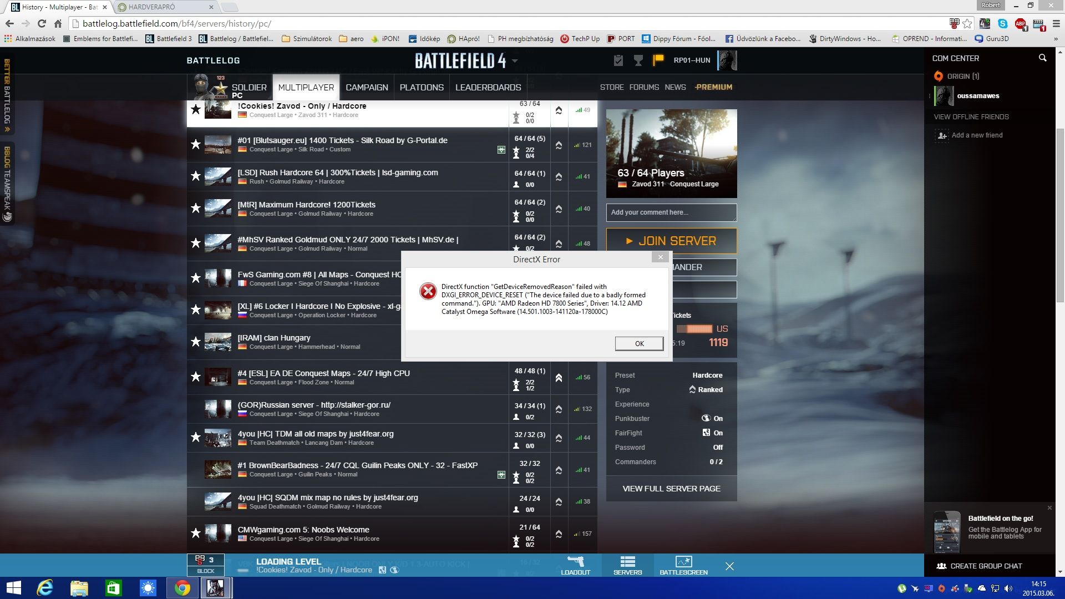Toggle favorite star for [IRAM] clan Hungary server

pyautogui.click(x=195, y=342)
